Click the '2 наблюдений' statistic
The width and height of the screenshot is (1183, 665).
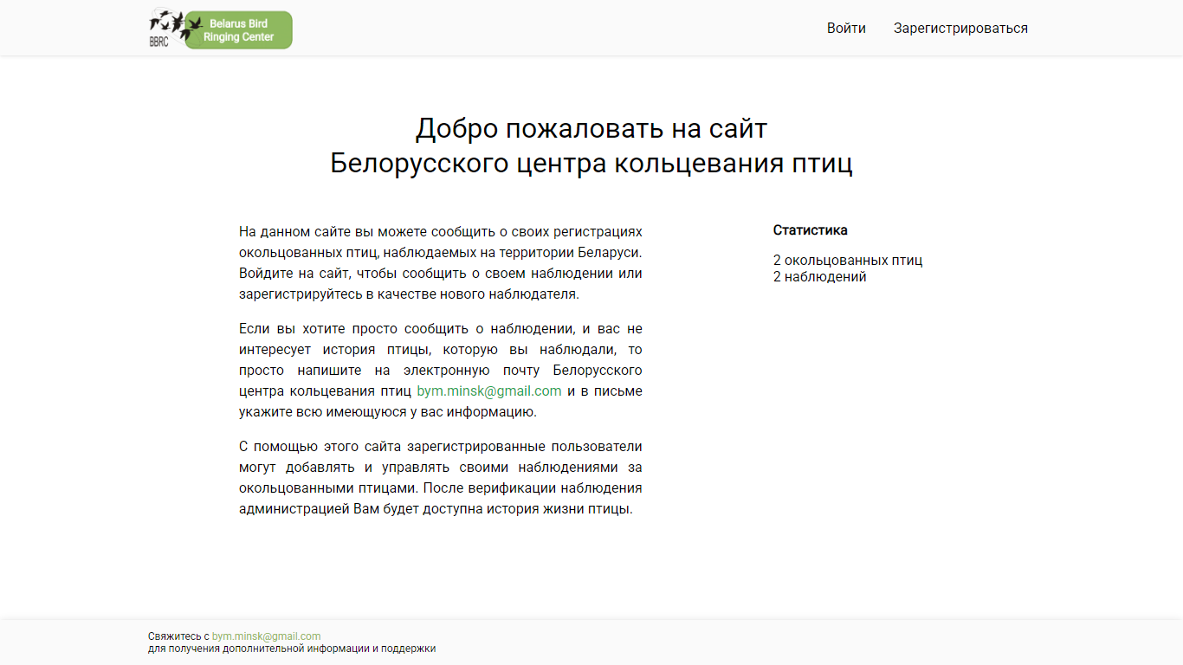tap(820, 277)
